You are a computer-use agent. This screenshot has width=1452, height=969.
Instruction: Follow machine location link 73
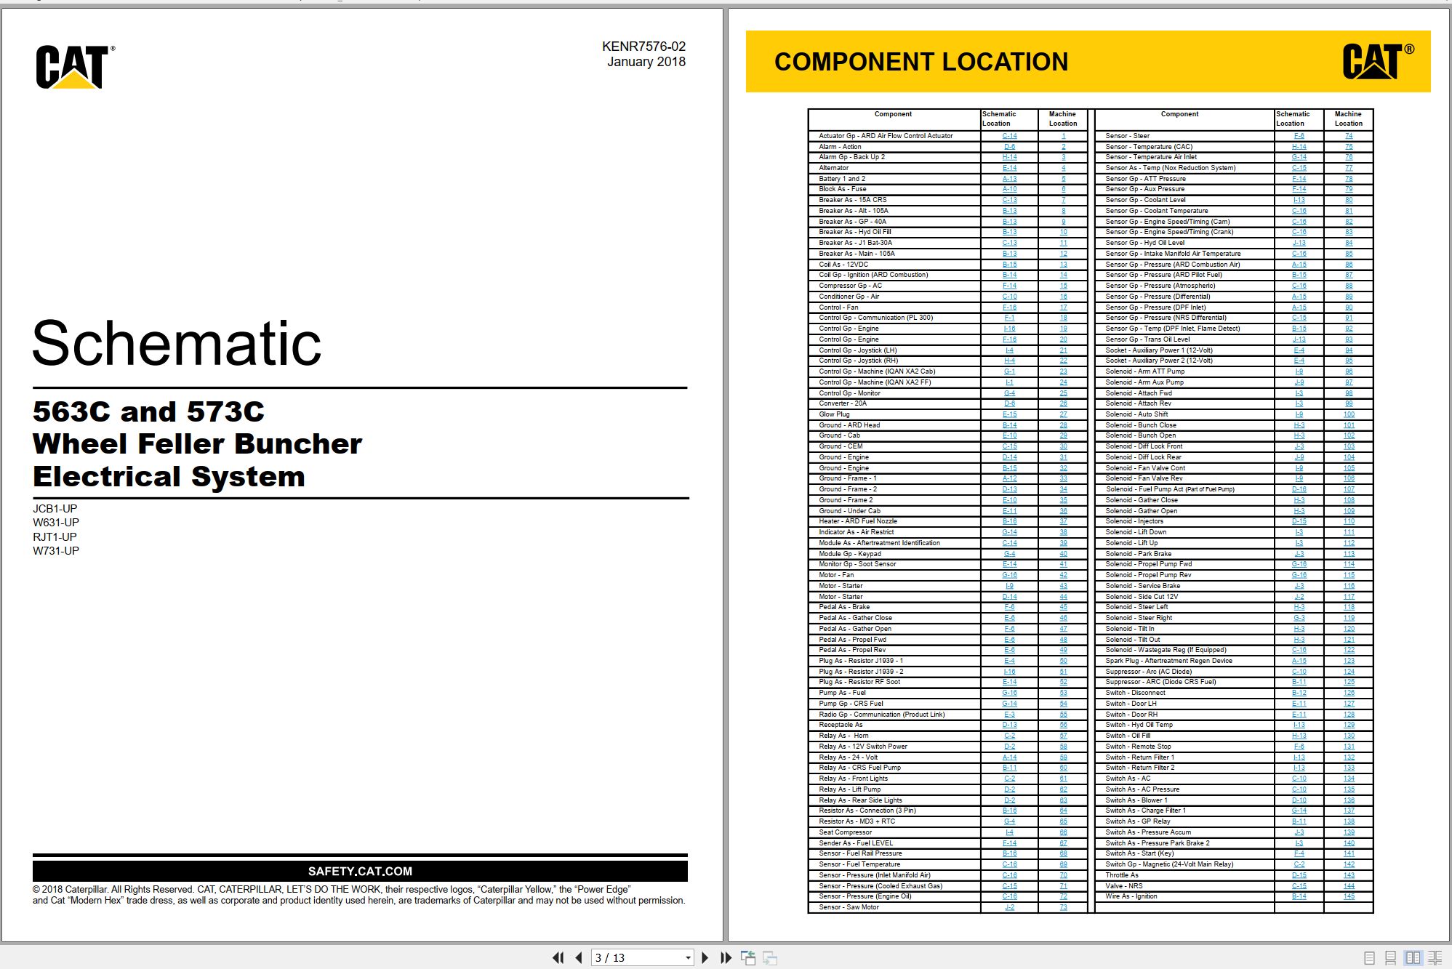pos(1063,907)
